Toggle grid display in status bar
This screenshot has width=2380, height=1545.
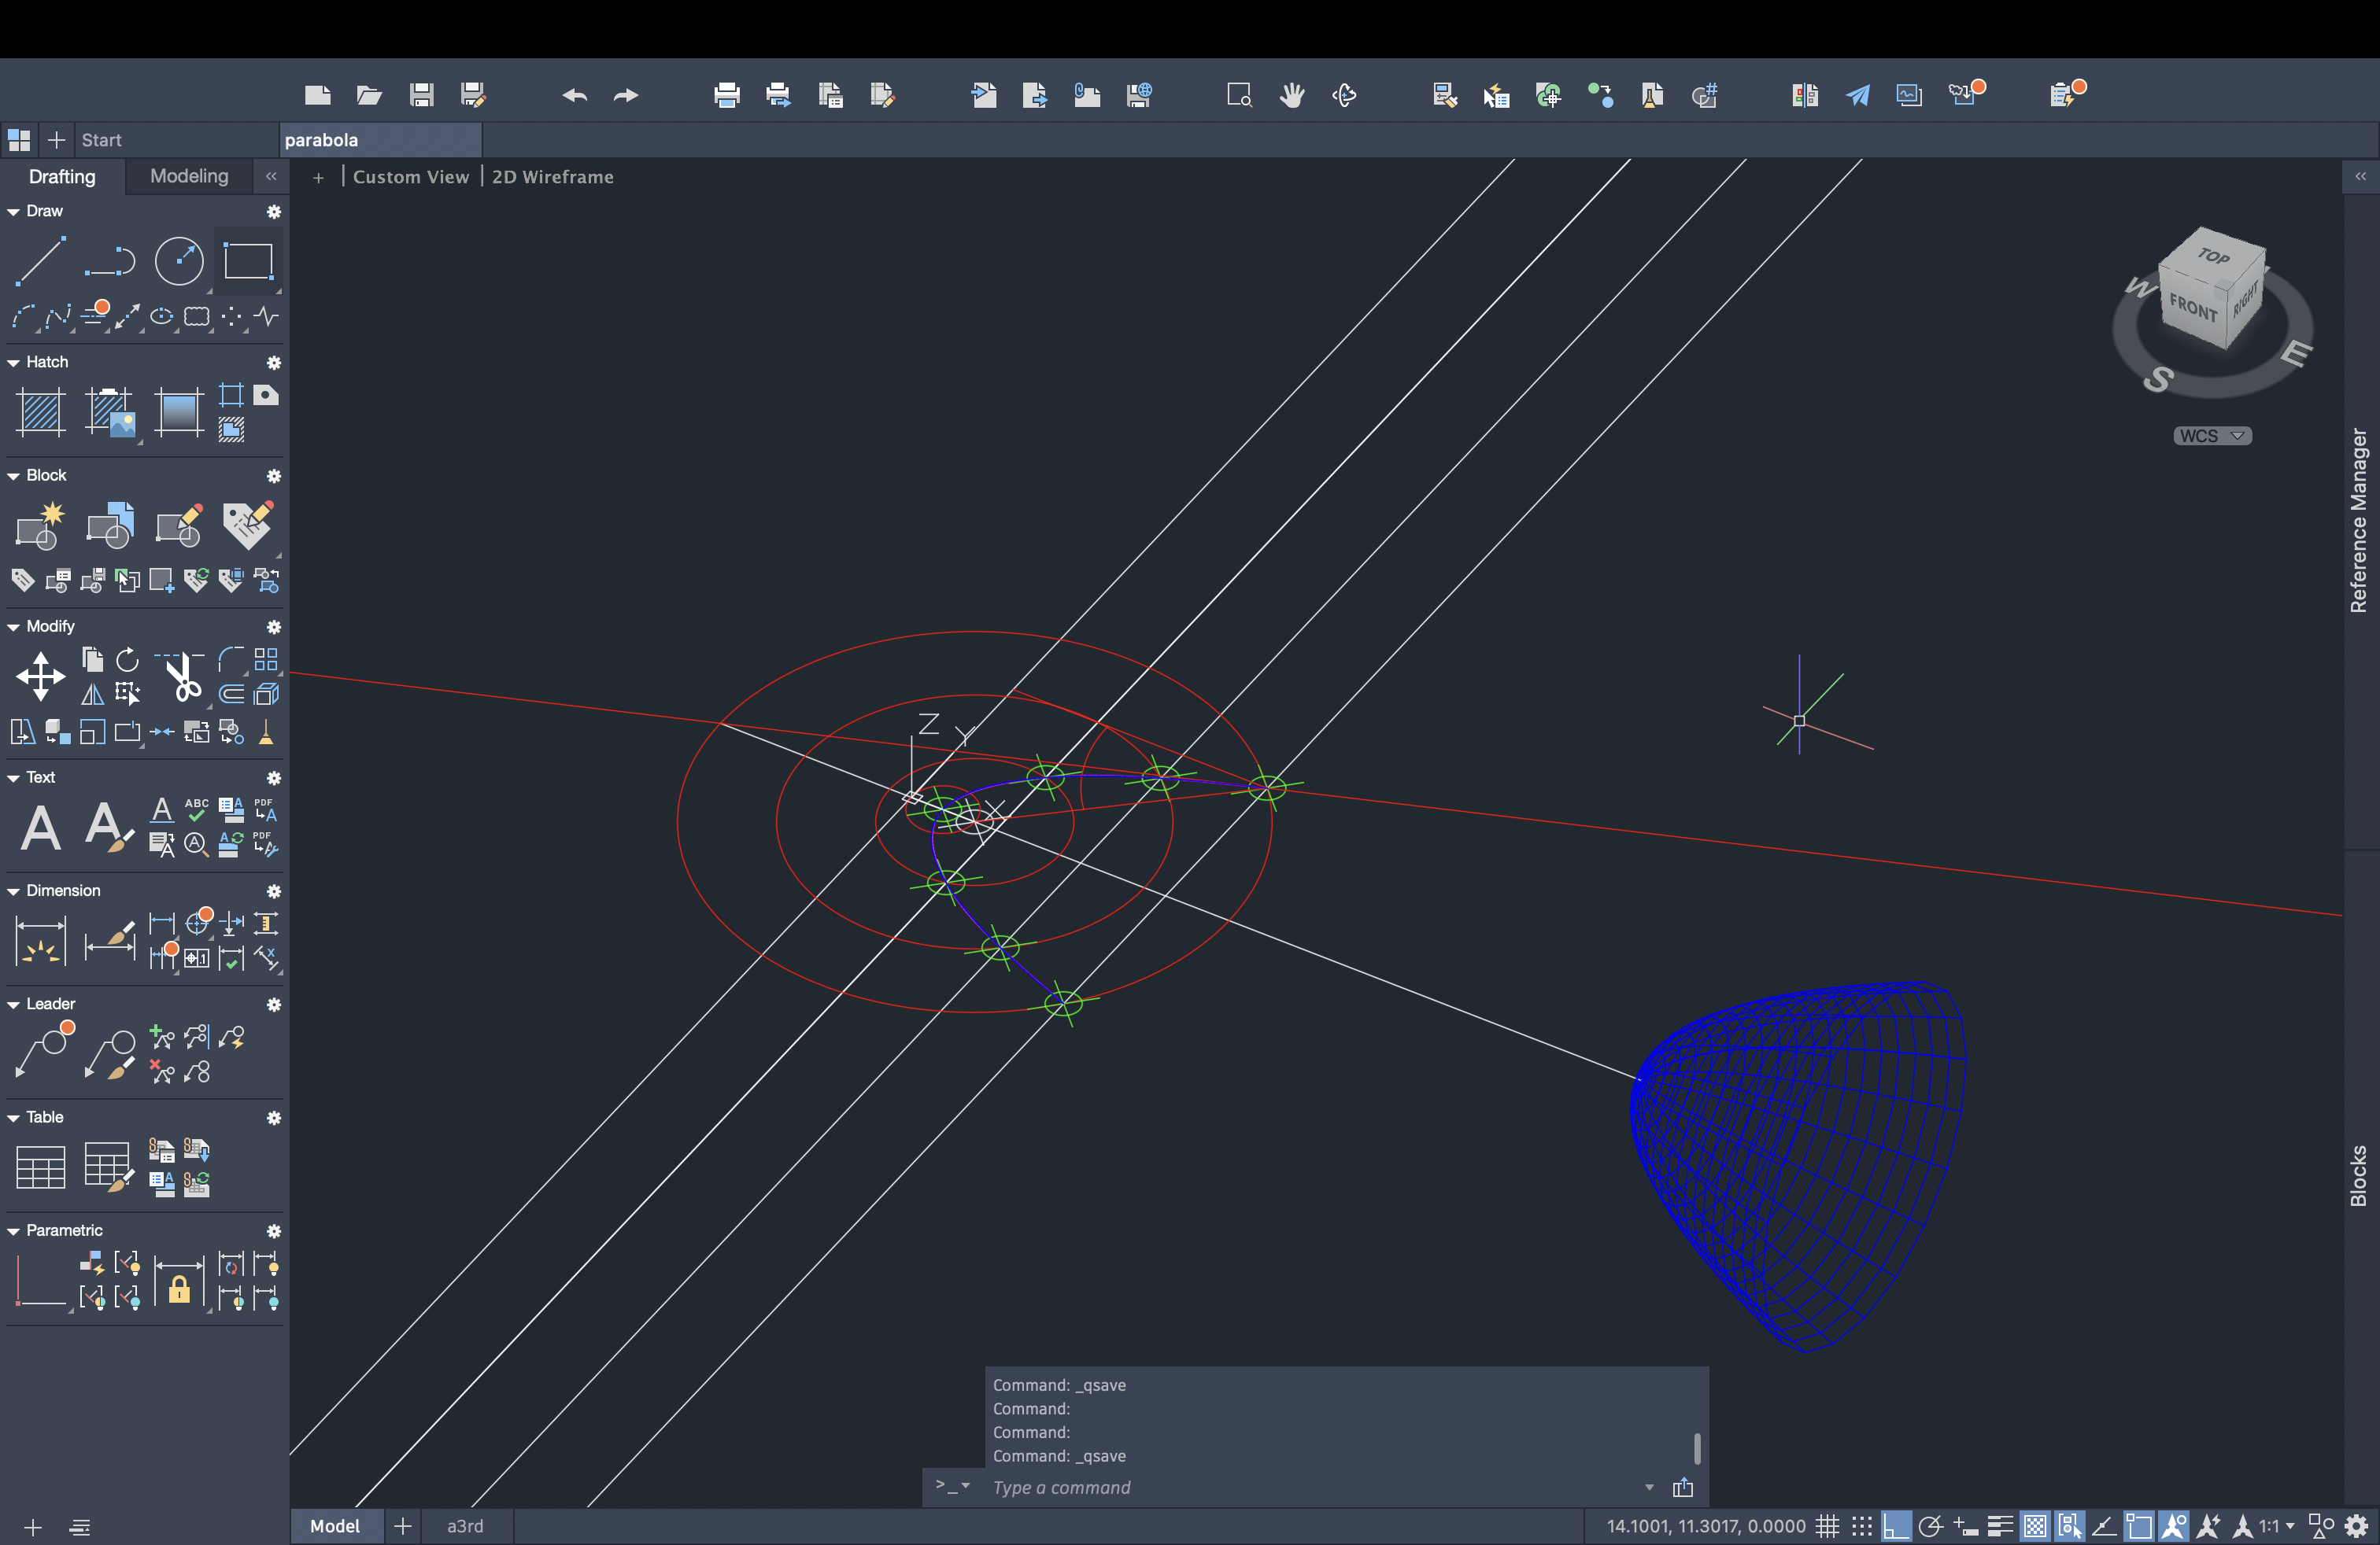1828,1526
